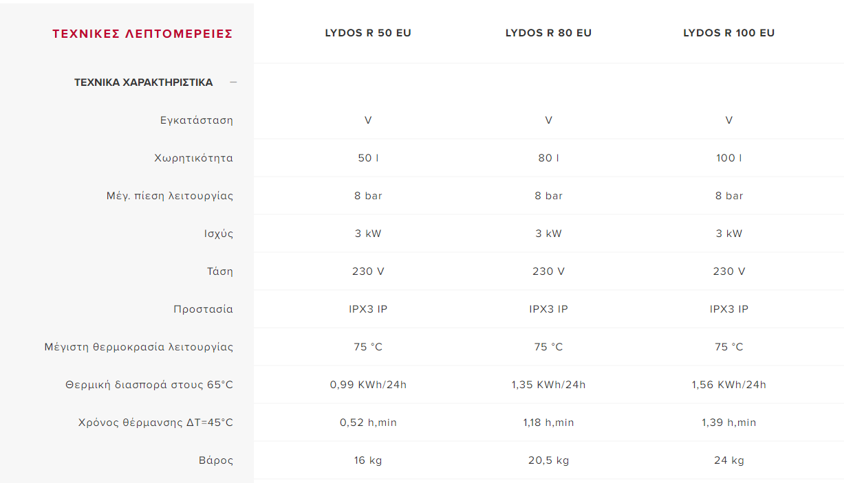The image size is (853, 483).
Task: Click the Βάρος row label
Action: point(216,460)
